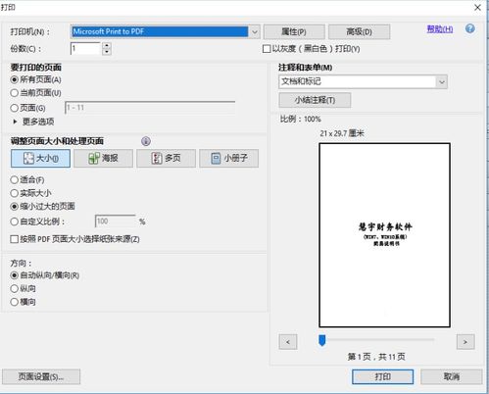Select the 小册子 booklet button
Screen dimensions: 489x394
[x=228, y=159]
